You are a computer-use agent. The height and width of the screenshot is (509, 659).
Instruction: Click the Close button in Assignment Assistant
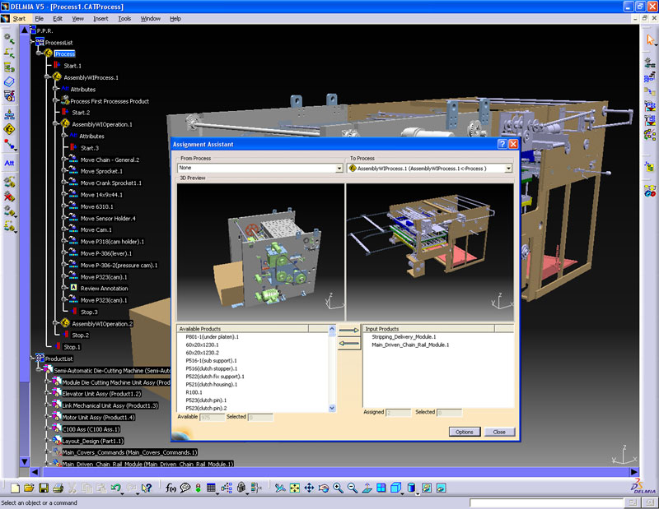pos(499,432)
